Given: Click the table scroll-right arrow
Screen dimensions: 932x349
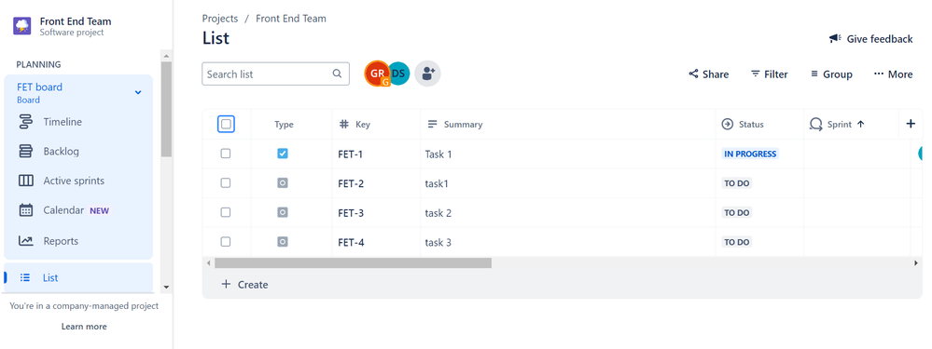Looking at the screenshot, I should [916, 262].
